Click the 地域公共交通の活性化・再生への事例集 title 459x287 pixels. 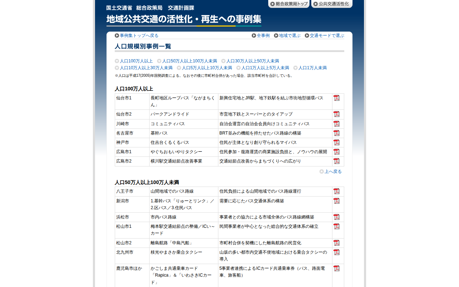[184, 19]
